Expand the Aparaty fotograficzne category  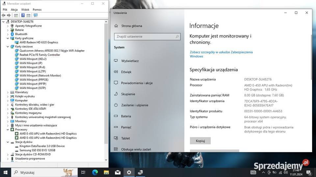pyautogui.click(x=8, y=26)
